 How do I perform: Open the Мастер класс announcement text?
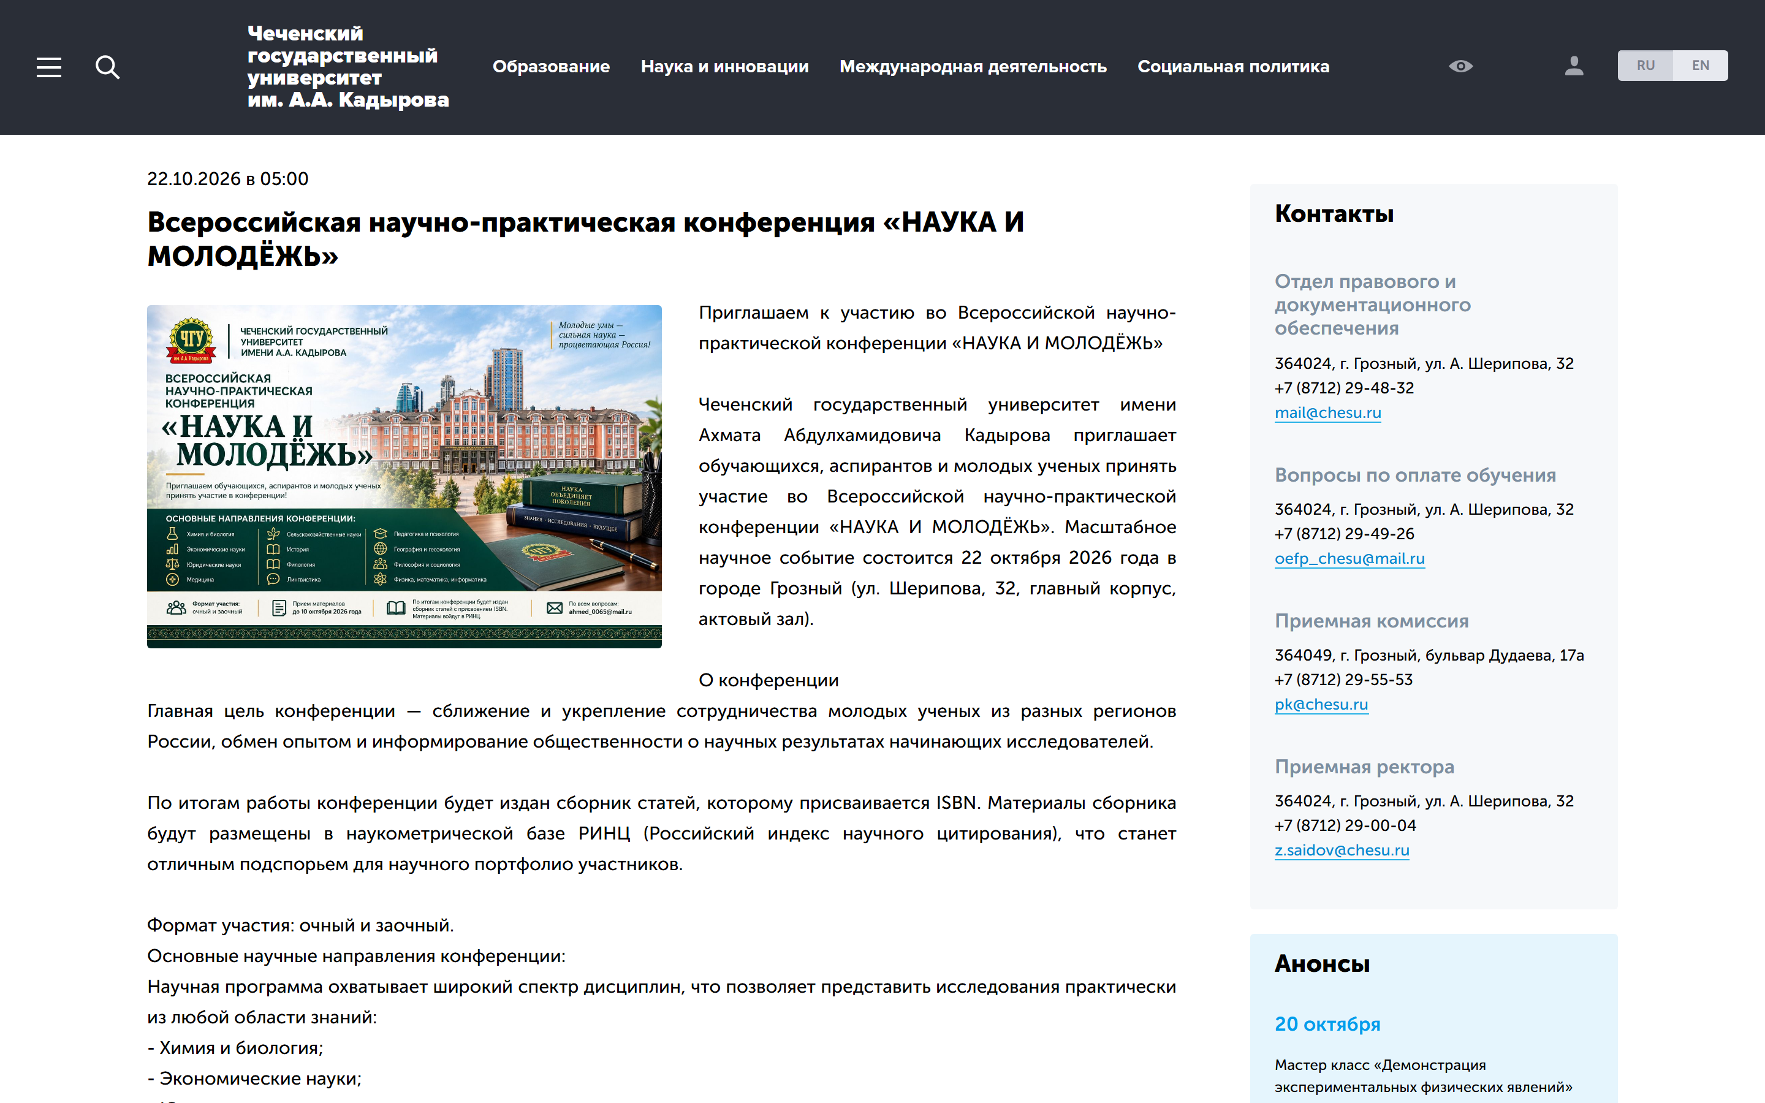(1423, 1076)
